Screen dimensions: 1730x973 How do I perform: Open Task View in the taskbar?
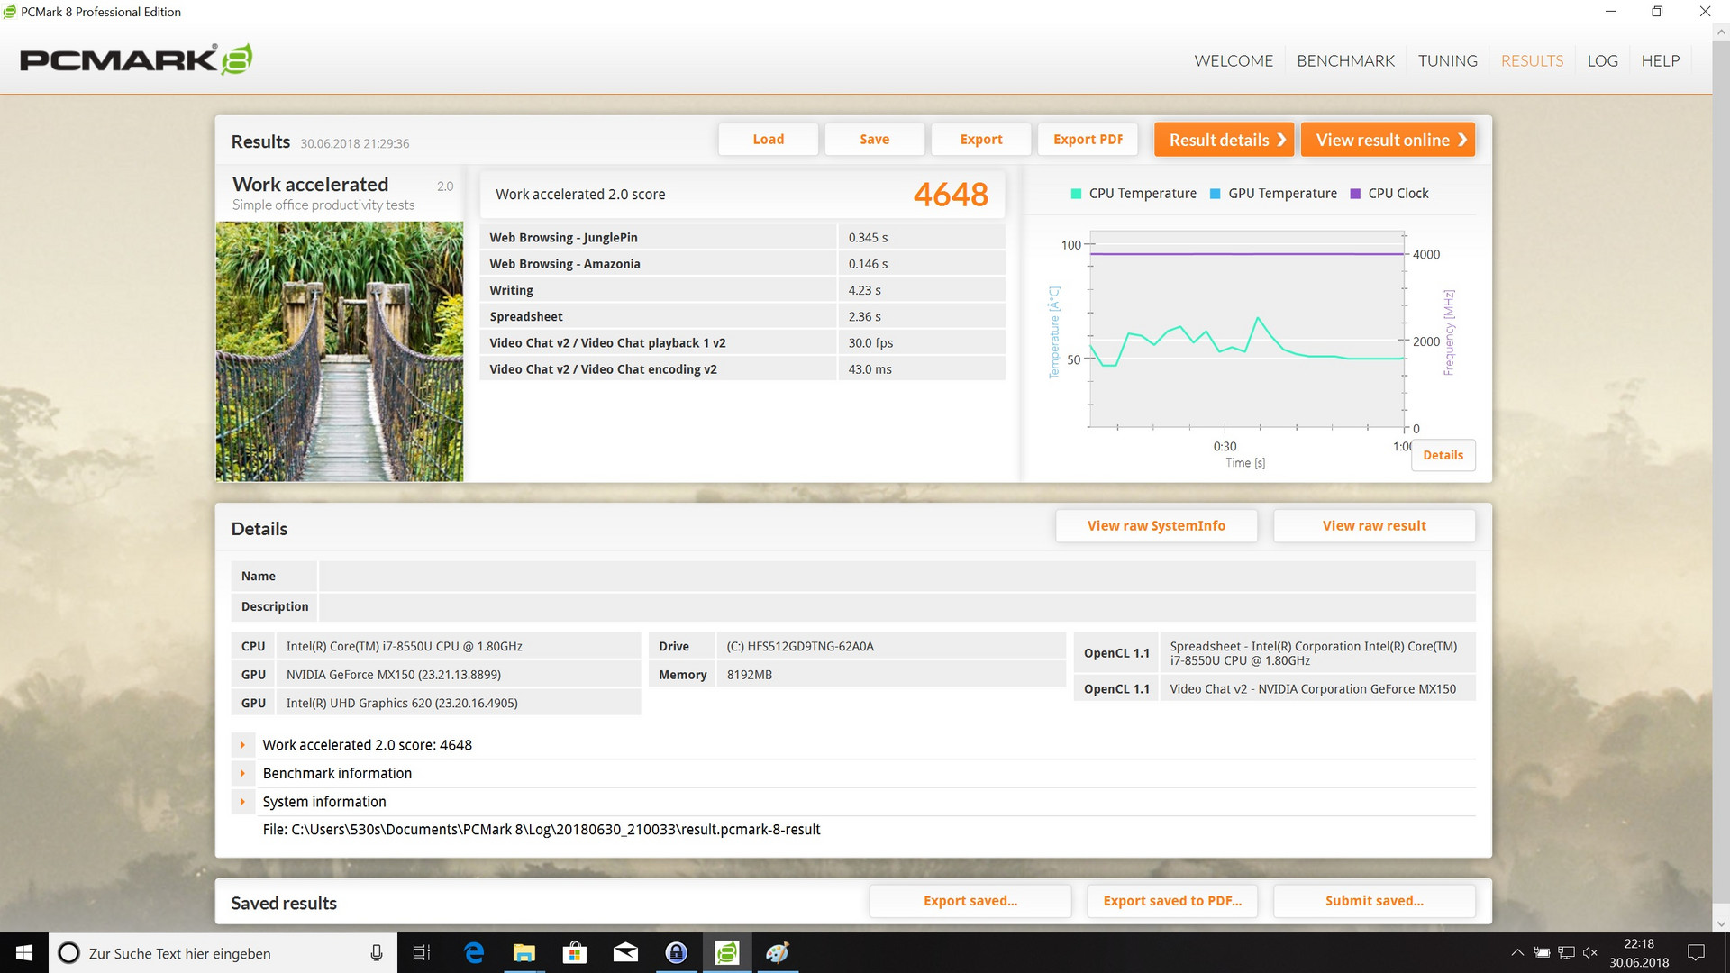pos(421,952)
